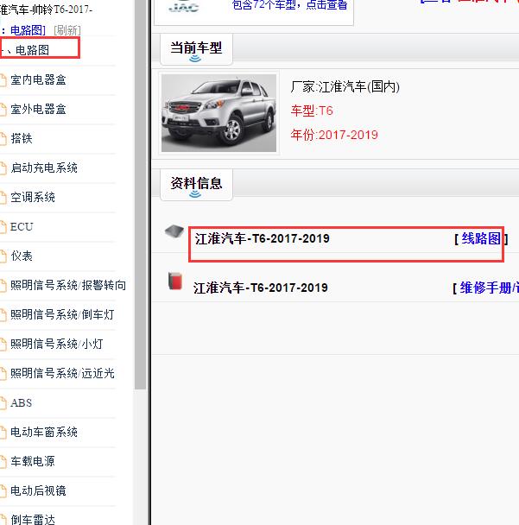Click document icon beside ECU
Screen dimensions: 519x525
click(3, 227)
